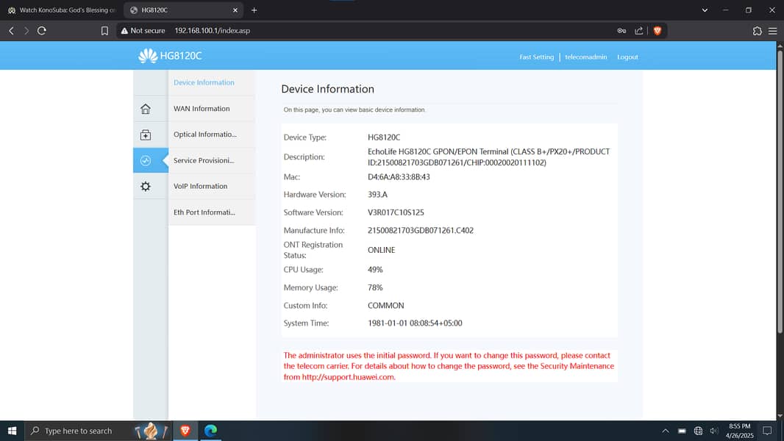Expand the tab search dropdown arrow
The width and height of the screenshot is (784, 441).
705,10
